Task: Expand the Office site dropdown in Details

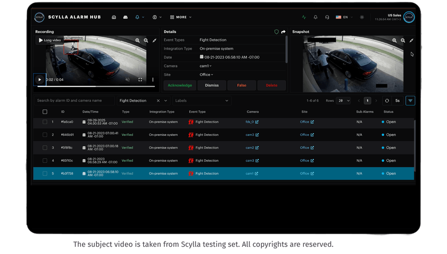Action: point(206,75)
